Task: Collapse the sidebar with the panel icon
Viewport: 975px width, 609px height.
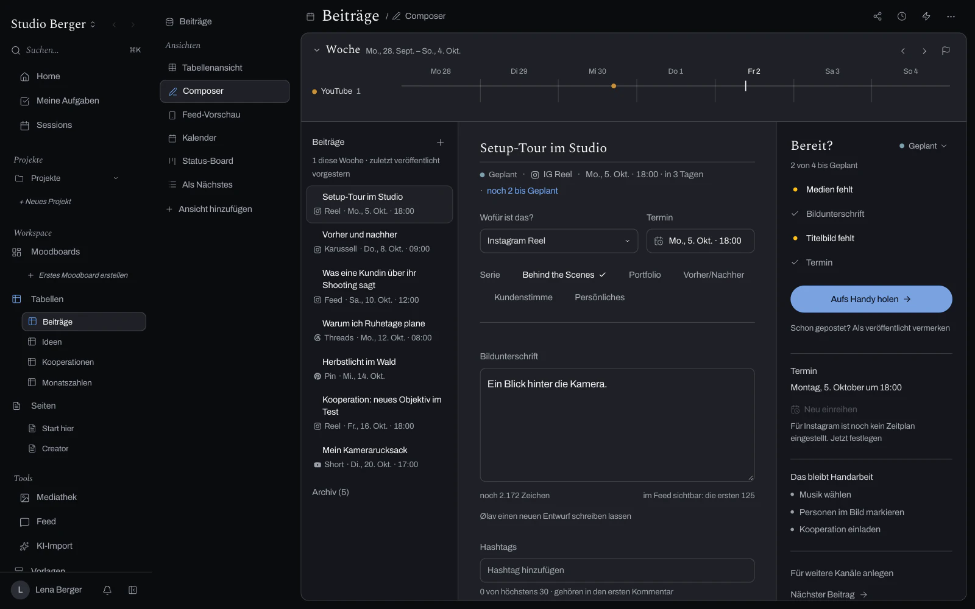Action: coord(133,590)
